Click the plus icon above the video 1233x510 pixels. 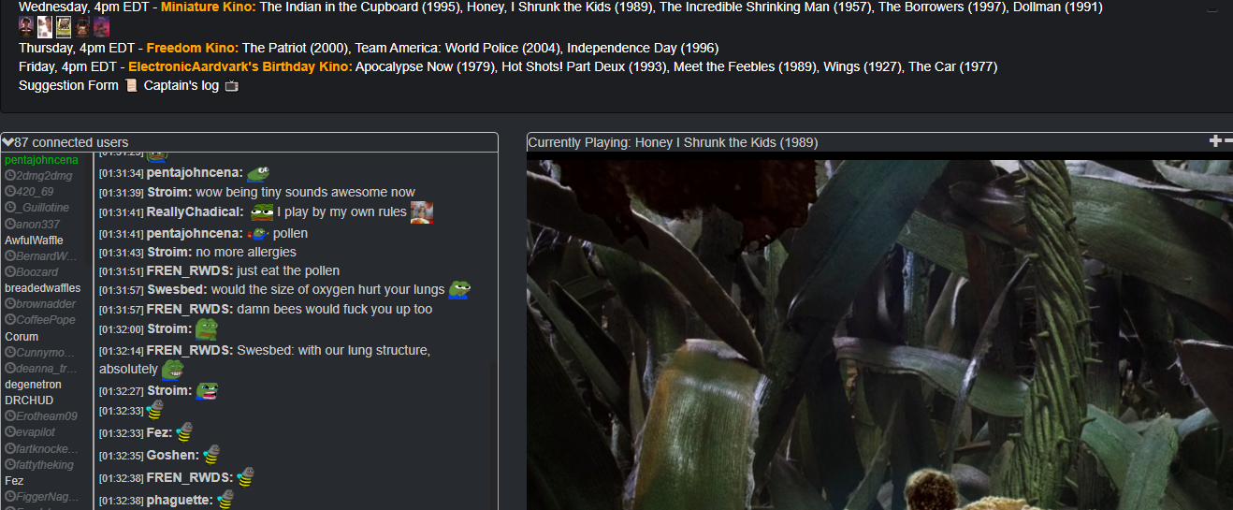(1215, 141)
